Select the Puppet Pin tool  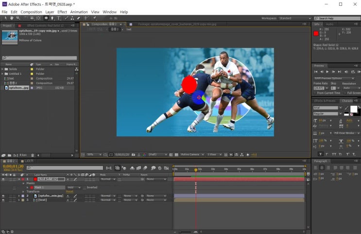coord(95,18)
